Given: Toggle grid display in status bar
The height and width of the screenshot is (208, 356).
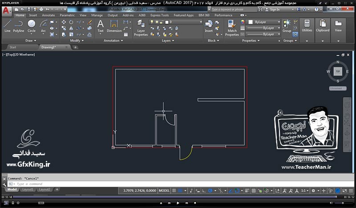Looking at the screenshot, I should pos(174,191).
